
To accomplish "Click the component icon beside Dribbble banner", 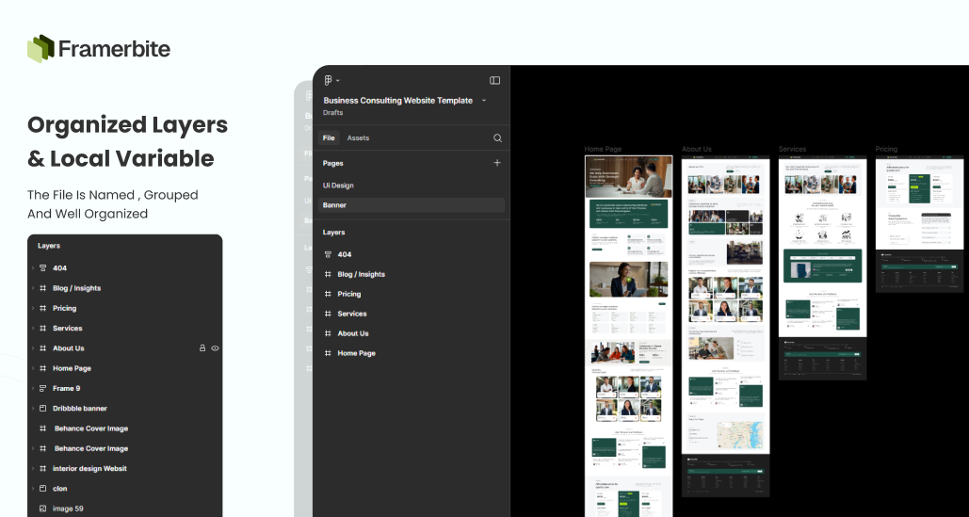I will [42, 409].
